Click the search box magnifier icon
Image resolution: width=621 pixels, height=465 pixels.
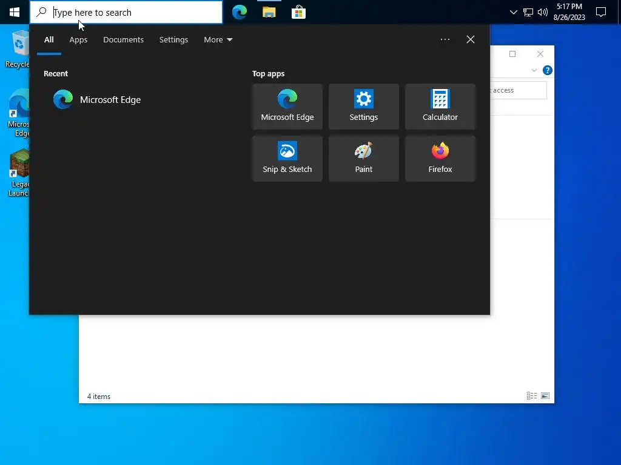click(x=41, y=12)
